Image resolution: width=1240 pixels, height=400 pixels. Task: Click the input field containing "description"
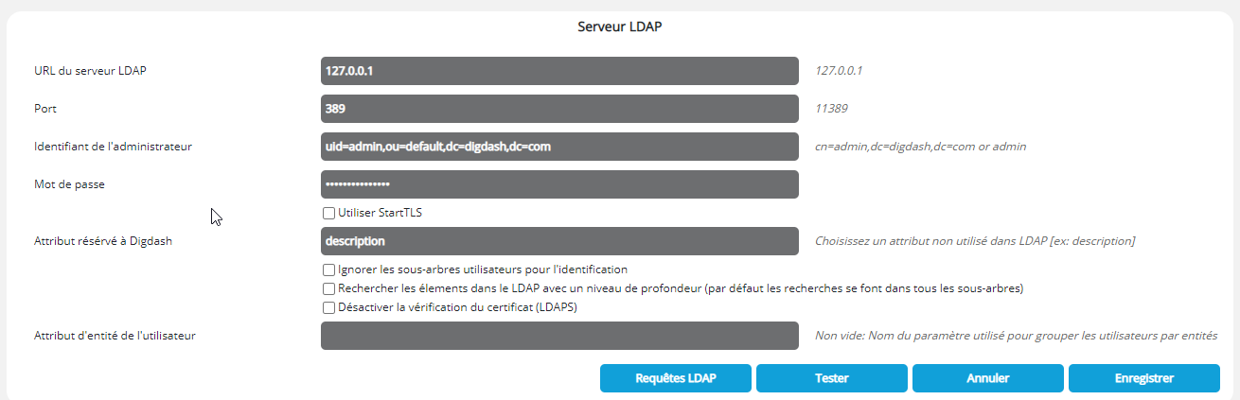point(559,241)
